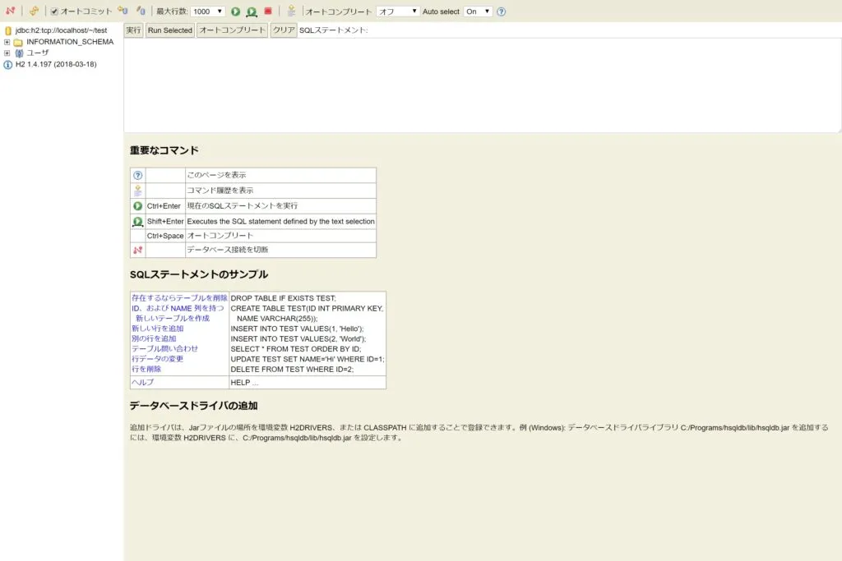Image resolution: width=842 pixels, height=561 pixels.
Task: Click the history icon in the コマンド履歴を表示 row
Action: click(138, 191)
